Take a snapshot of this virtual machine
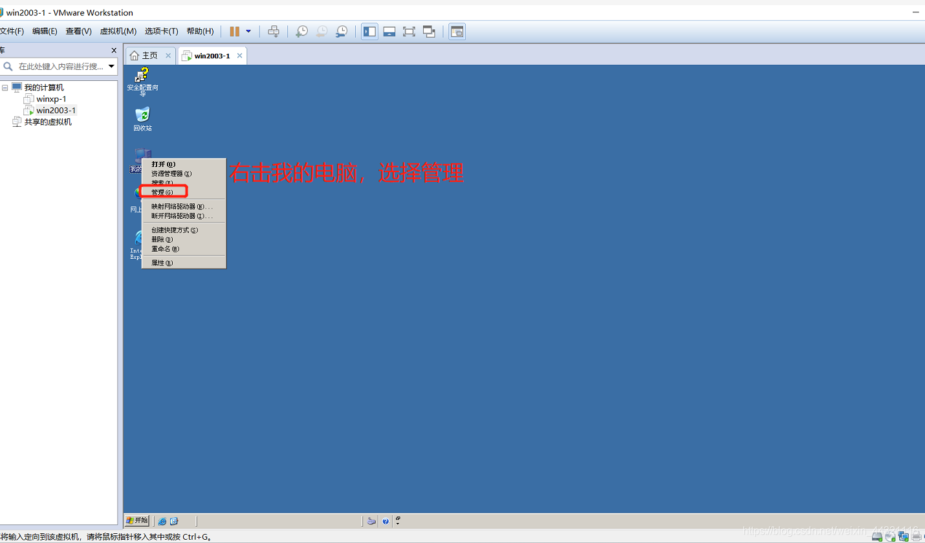925x543 pixels. coord(301,31)
